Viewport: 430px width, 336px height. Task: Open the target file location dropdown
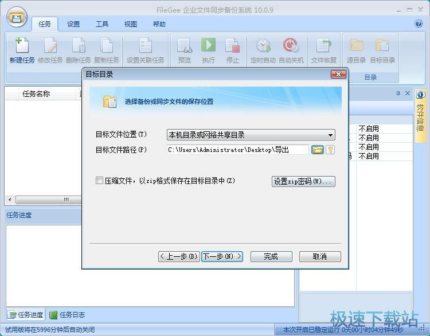pyautogui.click(x=251, y=135)
